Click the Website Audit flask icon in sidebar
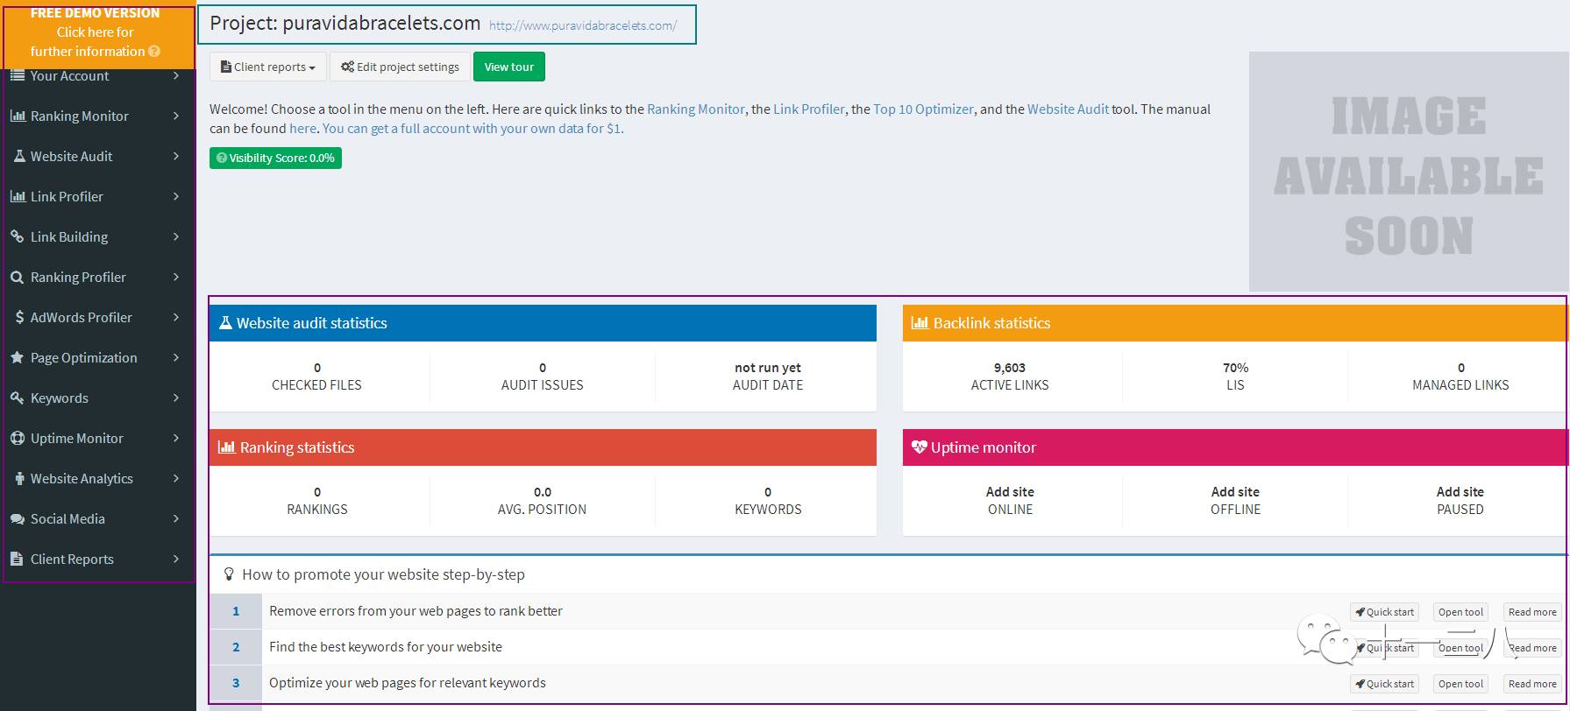The height and width of the screenshot is (711, 1570). (x=18, y=156)
